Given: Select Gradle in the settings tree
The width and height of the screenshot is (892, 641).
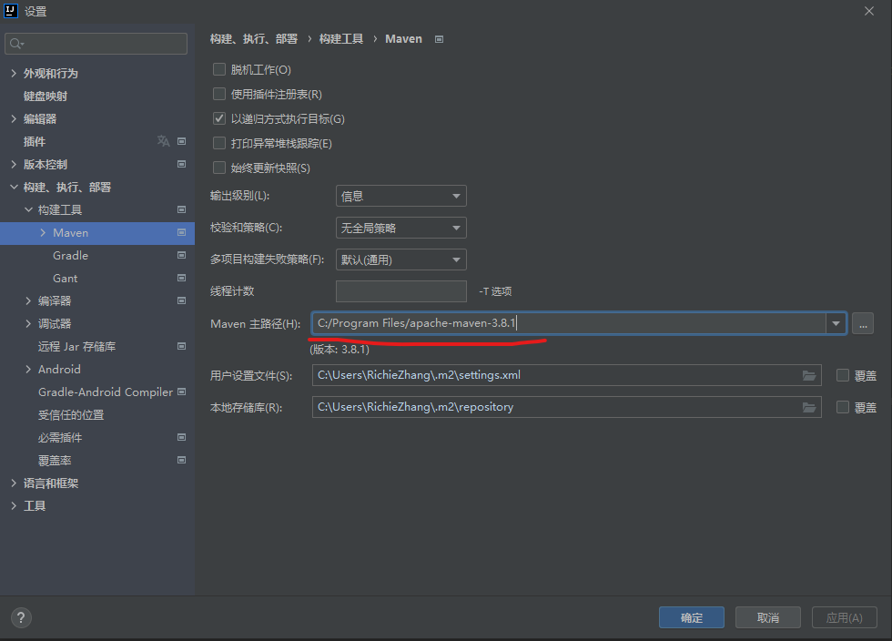Looking at the screenshot, I should point(70,255).
